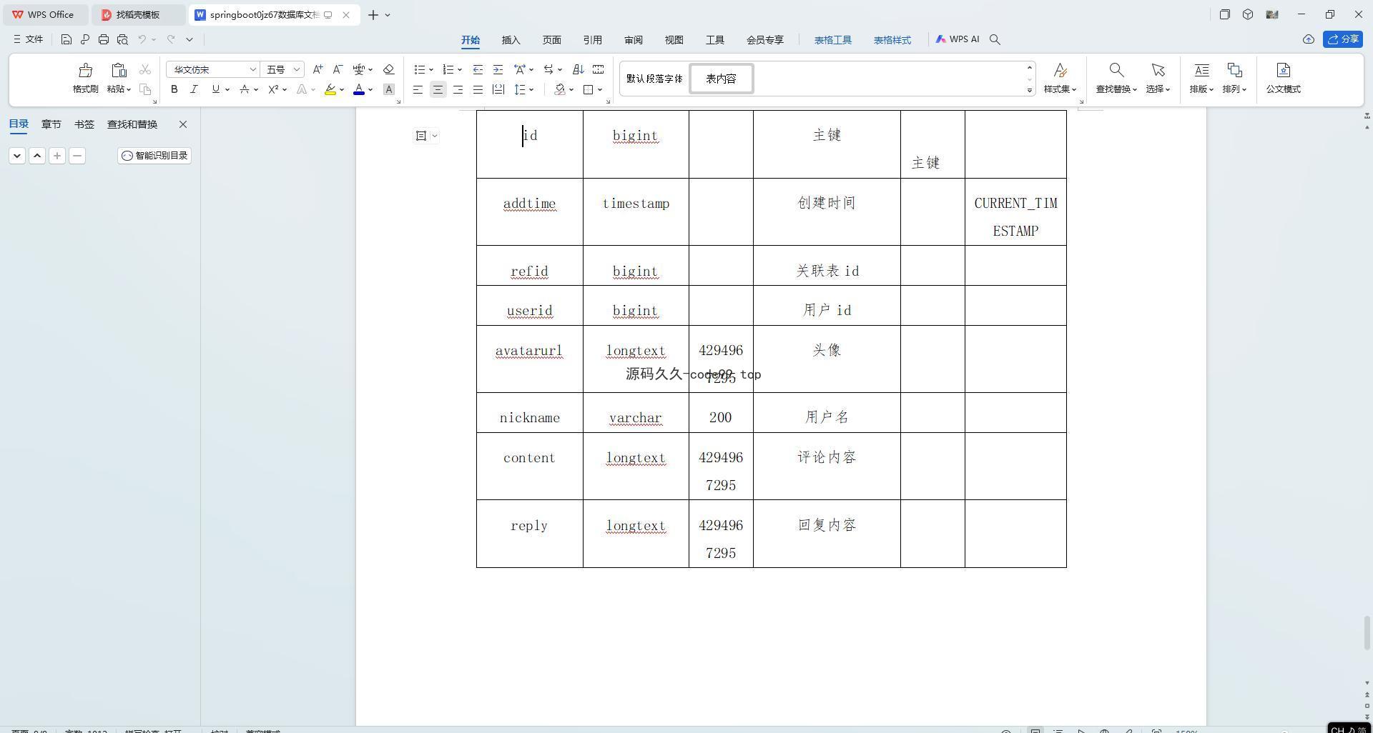This screenshot has height=733, width=1373.
Task: Open the Table Tools (表格工具) tab
Action: (832, 40)
